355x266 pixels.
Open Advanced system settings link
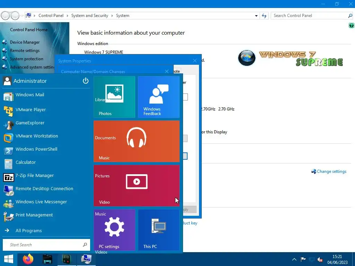point(32,67)
